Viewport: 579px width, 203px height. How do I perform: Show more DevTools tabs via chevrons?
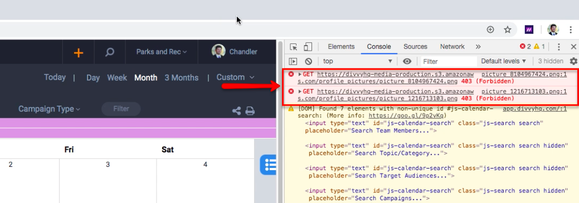point(478,46)
